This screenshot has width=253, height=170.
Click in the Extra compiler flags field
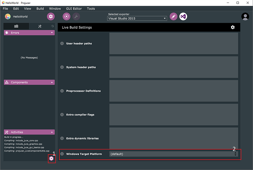pos(173,115)
